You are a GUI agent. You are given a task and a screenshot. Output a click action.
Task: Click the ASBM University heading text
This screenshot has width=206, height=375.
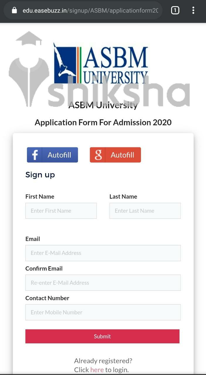pyautogui.click(x=103, y=105)
